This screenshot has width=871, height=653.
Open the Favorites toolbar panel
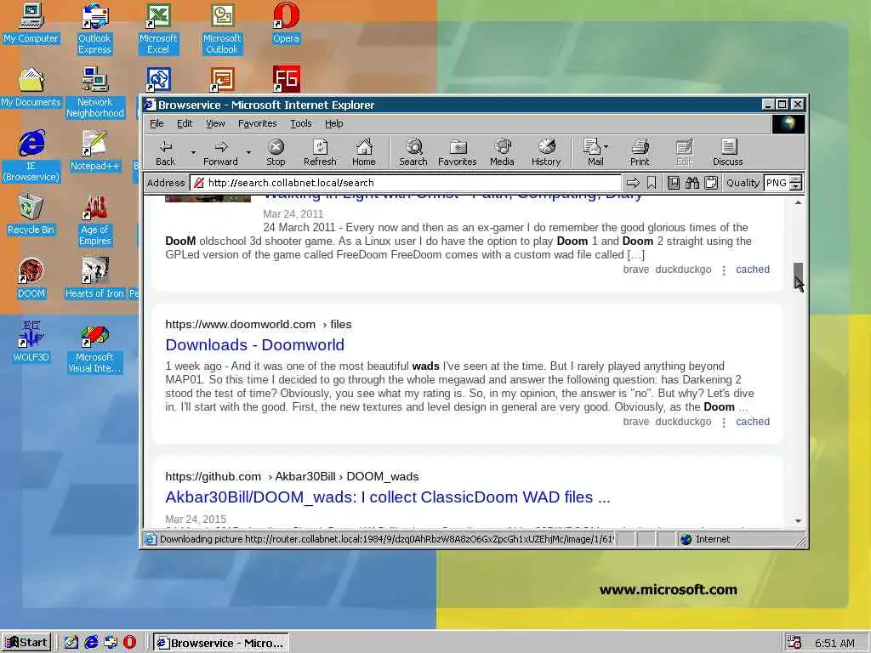click(x=457, y=152)
